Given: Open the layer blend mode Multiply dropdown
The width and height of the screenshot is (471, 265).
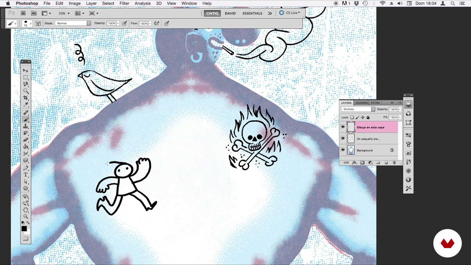Looking at the screenshot, I should [x=358, y=109].
